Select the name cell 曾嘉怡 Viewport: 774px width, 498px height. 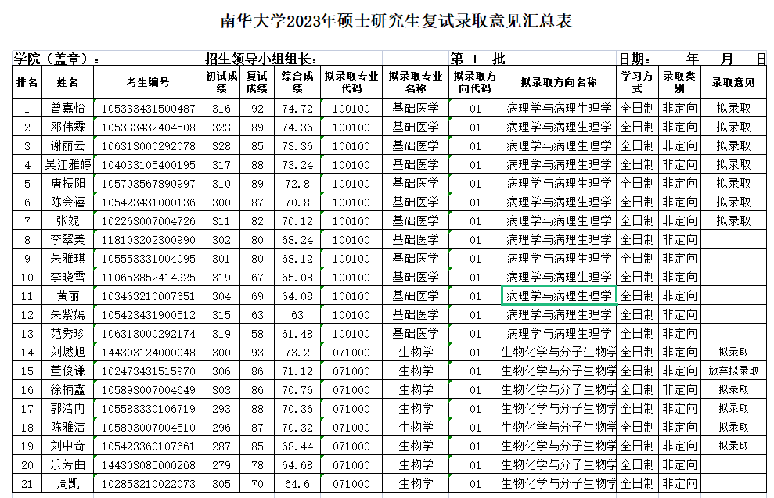67,109
